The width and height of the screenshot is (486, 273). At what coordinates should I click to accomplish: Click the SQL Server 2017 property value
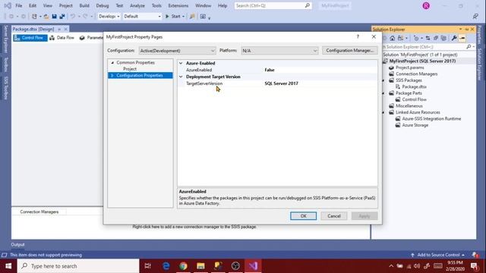[282, 83]
